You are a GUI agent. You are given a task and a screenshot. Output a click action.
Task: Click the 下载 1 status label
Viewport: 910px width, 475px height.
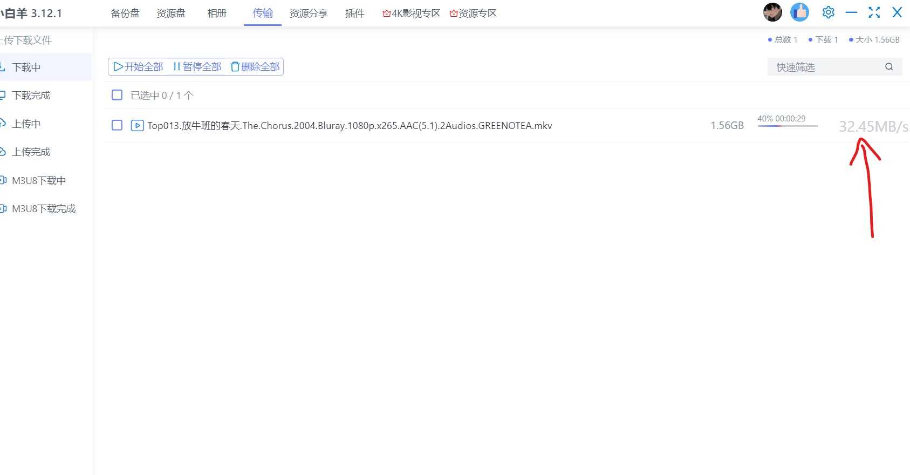823,40
